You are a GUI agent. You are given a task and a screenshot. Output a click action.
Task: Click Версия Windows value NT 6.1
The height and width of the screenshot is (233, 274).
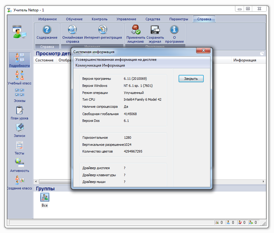(x=138, y=86)
